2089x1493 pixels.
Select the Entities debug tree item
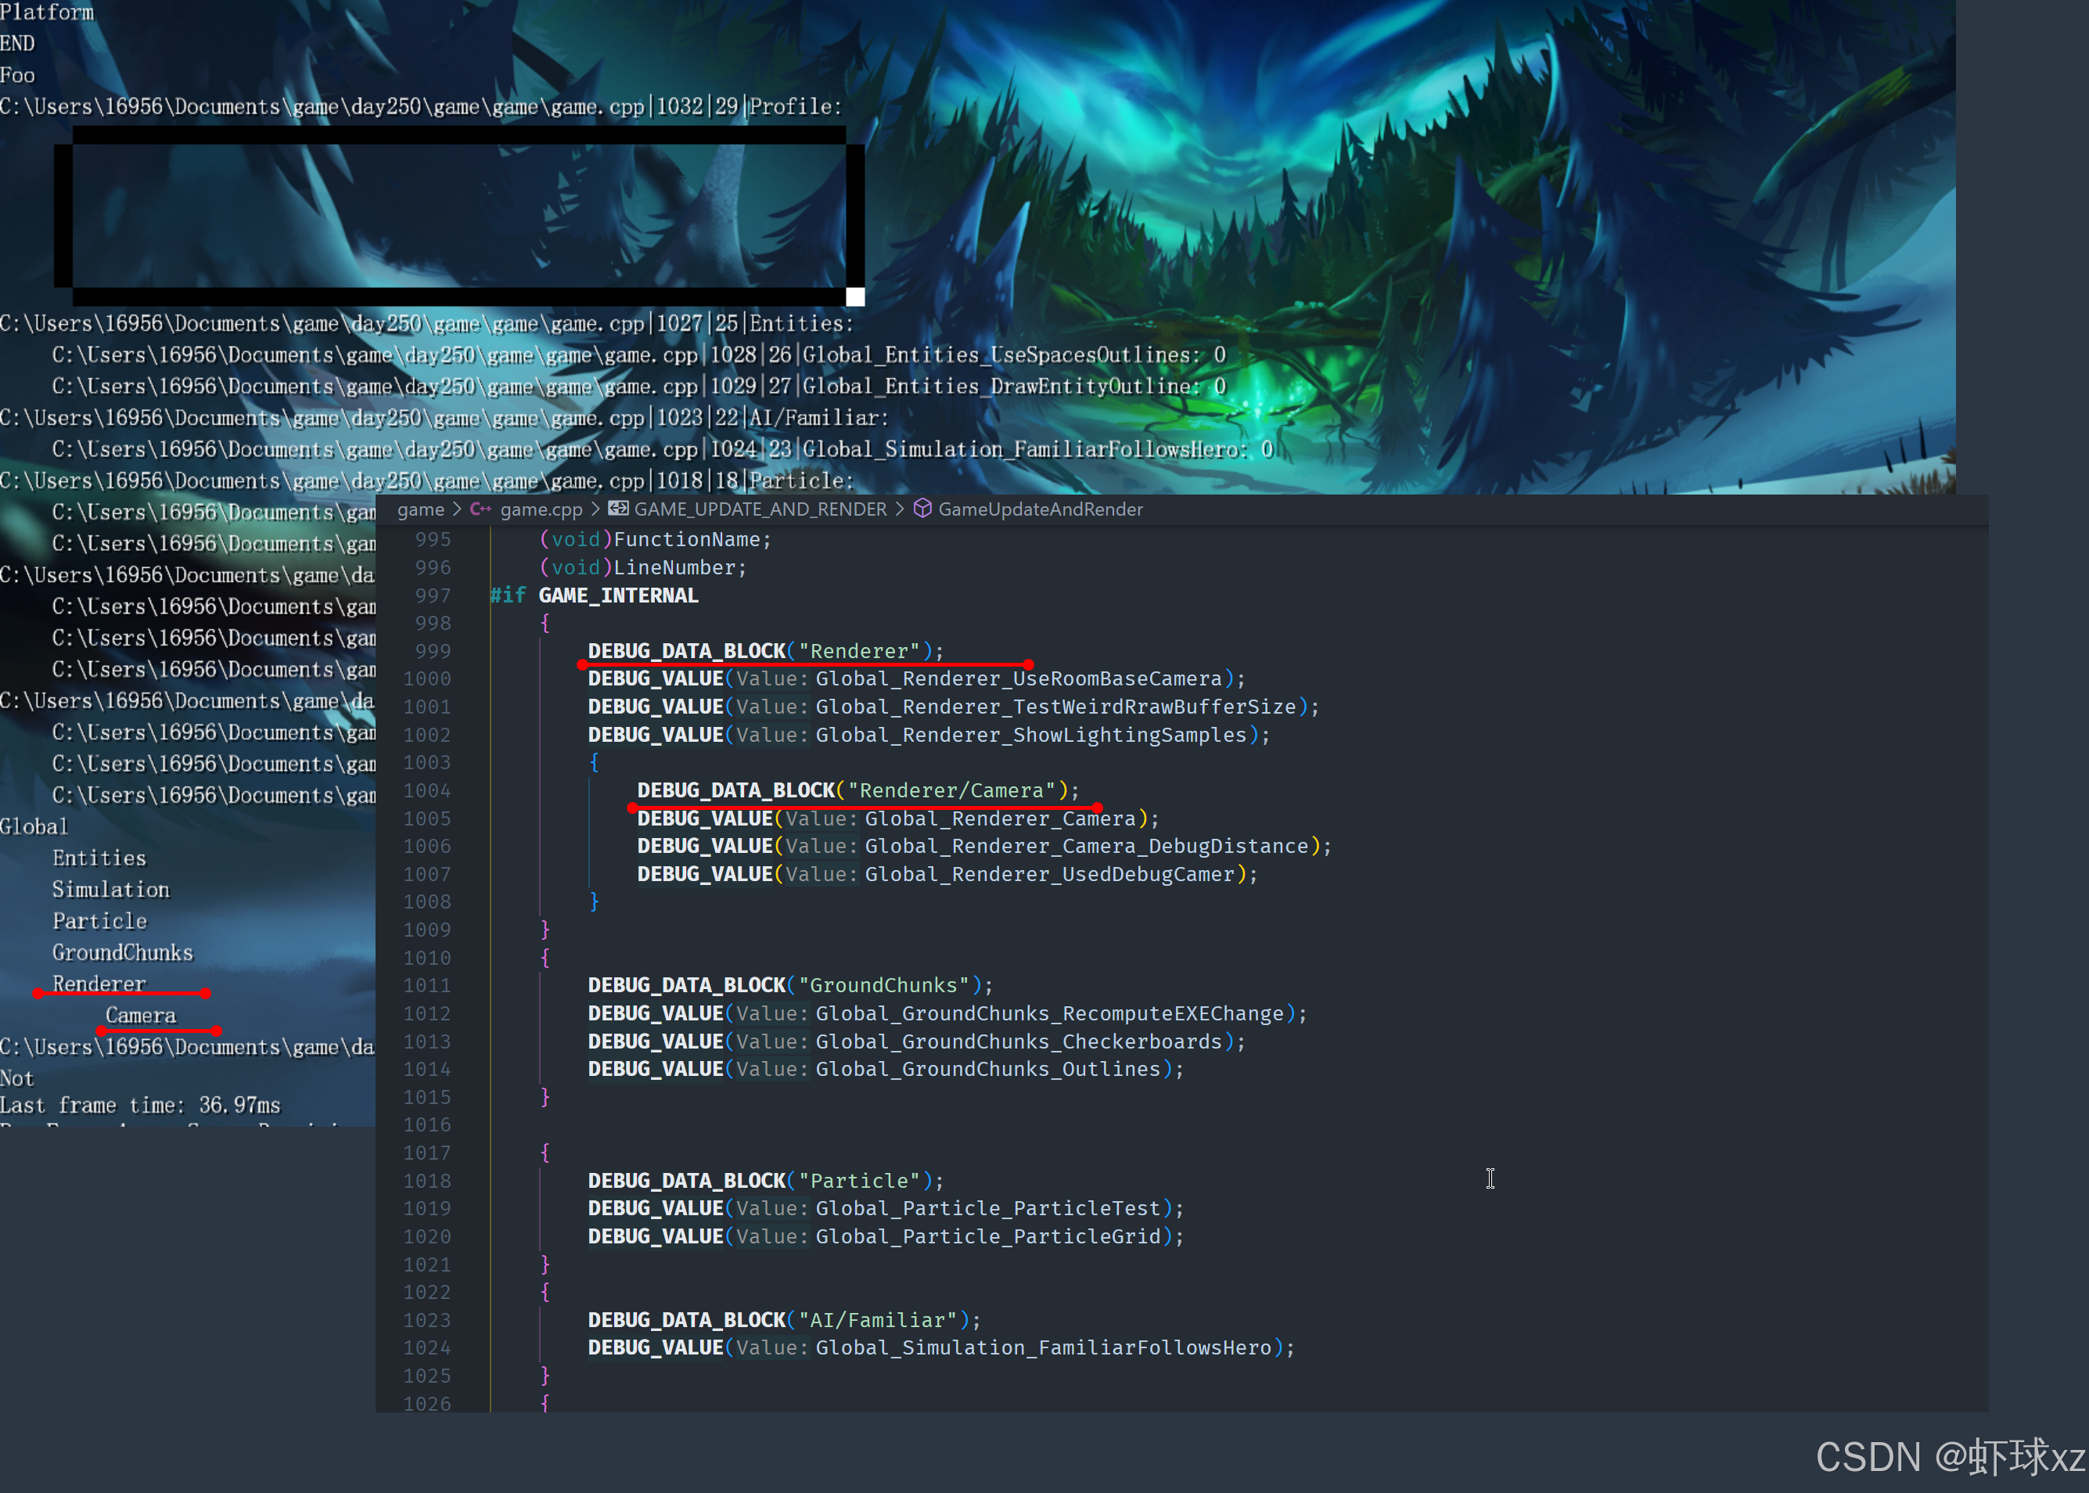(x=99, y=858)
